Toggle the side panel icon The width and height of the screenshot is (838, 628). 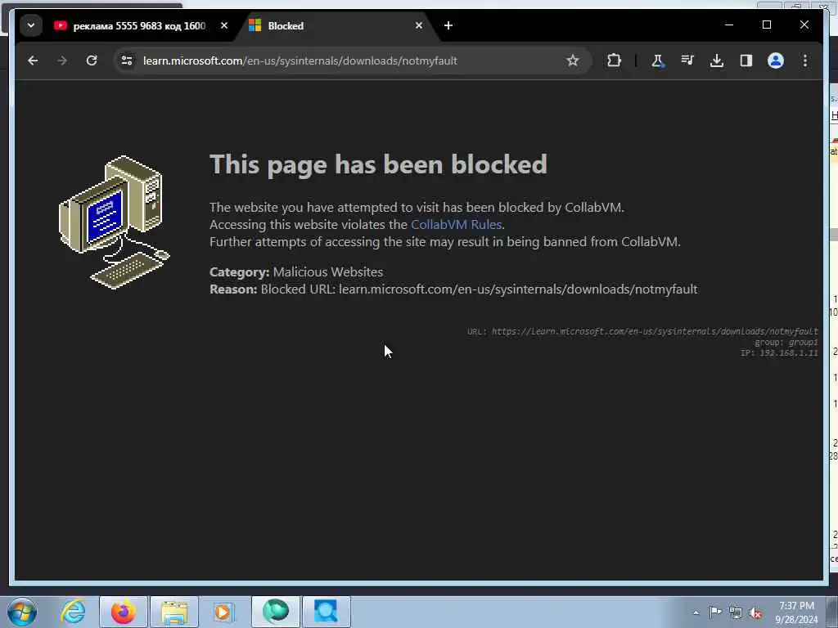pos(746,61)
